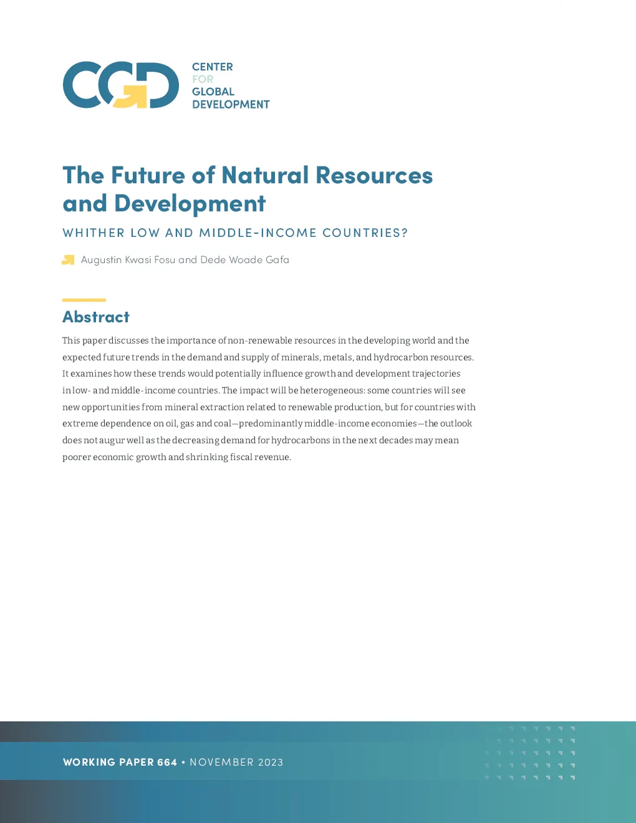Image resolution: width=636 pixels, height=823 pixels.
Task: Click the yellow arrow icon beside the authors
Action: click(x=68, y=260)
